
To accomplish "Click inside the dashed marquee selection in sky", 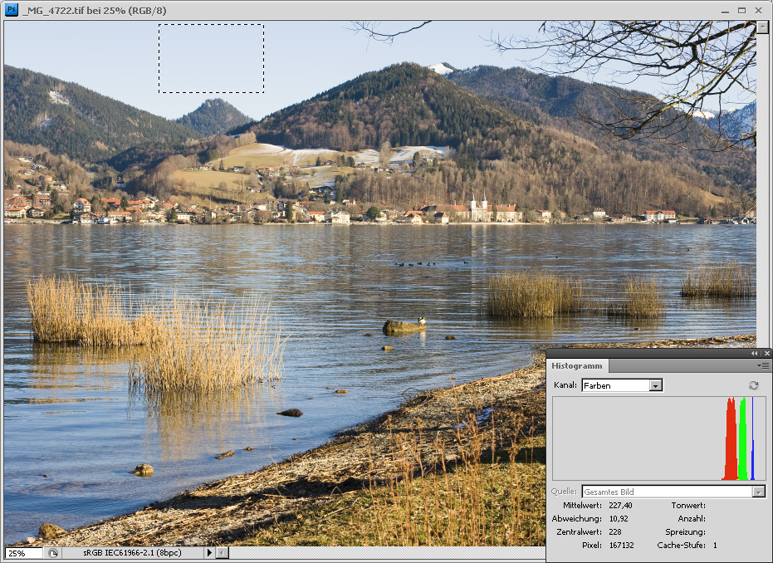I will click(211, 58).
